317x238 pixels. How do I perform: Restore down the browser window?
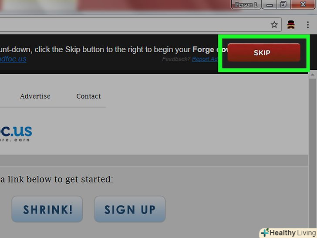(x=283, y=4)
